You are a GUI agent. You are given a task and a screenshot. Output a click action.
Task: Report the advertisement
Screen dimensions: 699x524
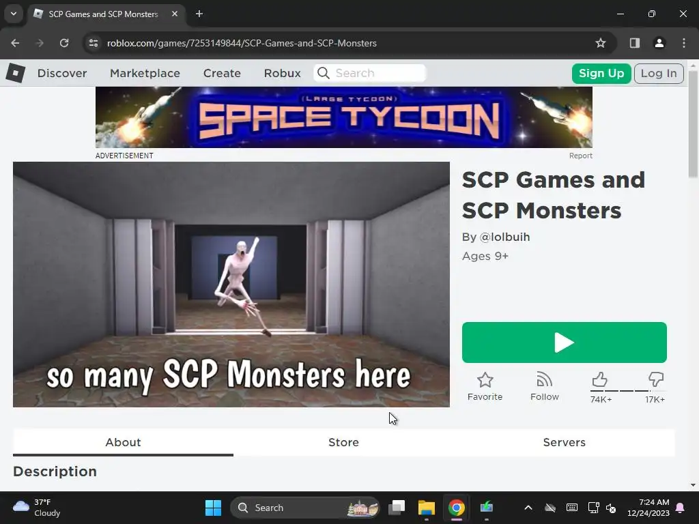580,156
